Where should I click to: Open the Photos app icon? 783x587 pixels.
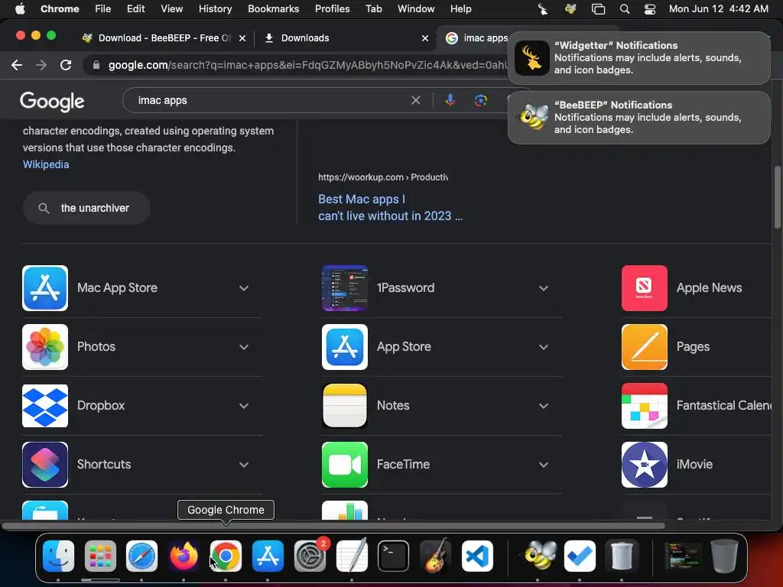click(x=45, y=347)
